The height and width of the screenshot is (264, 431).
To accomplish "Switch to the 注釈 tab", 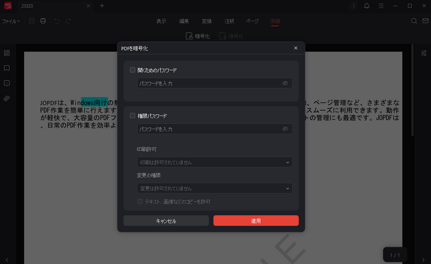I will pyautogui.click(x=229, y=21).
